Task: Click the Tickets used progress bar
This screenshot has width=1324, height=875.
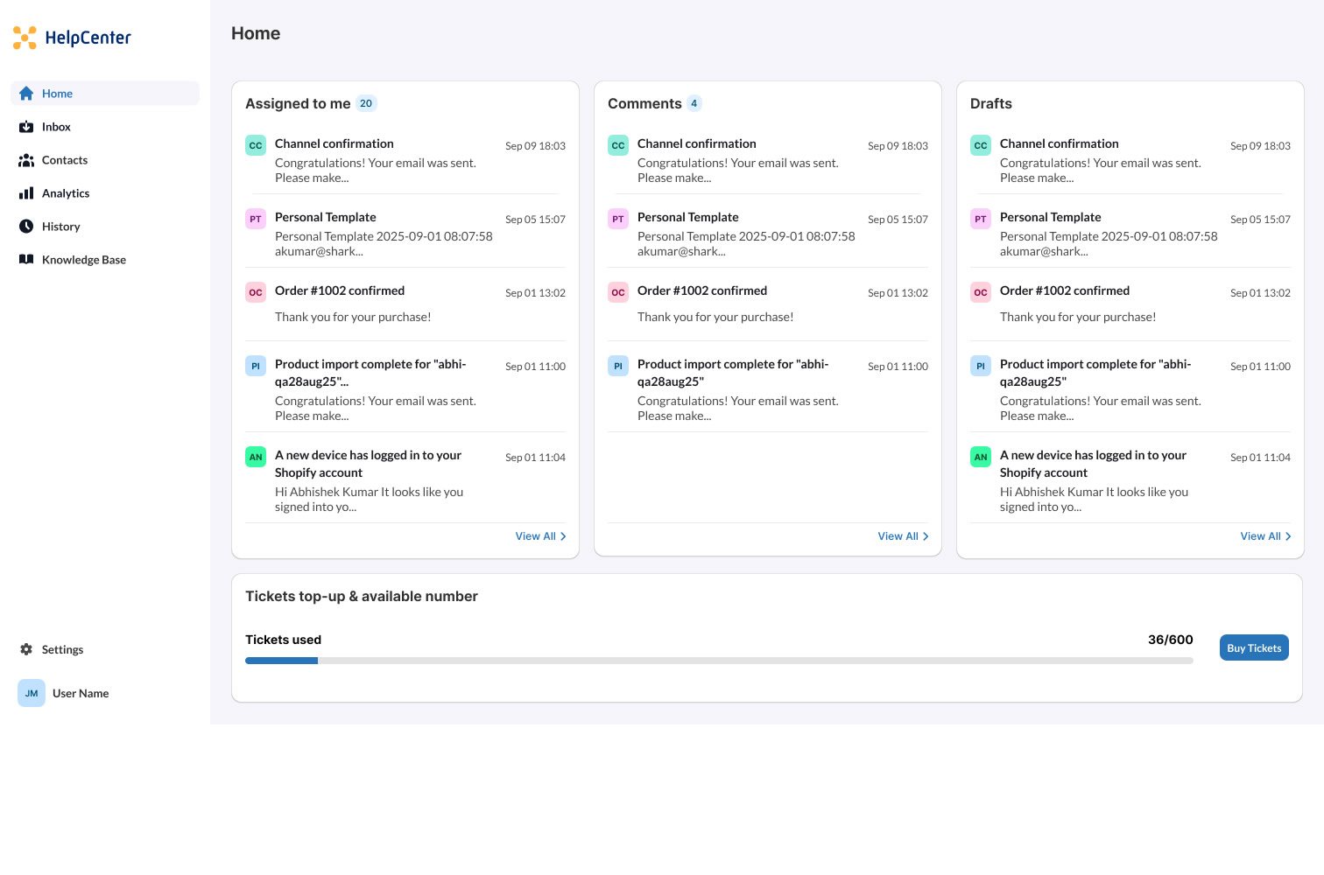Action: [718, 661]
